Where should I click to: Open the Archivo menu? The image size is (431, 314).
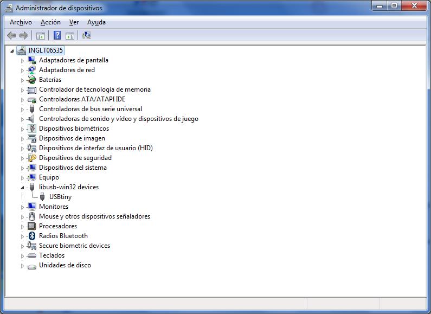[x=21, y=22]
